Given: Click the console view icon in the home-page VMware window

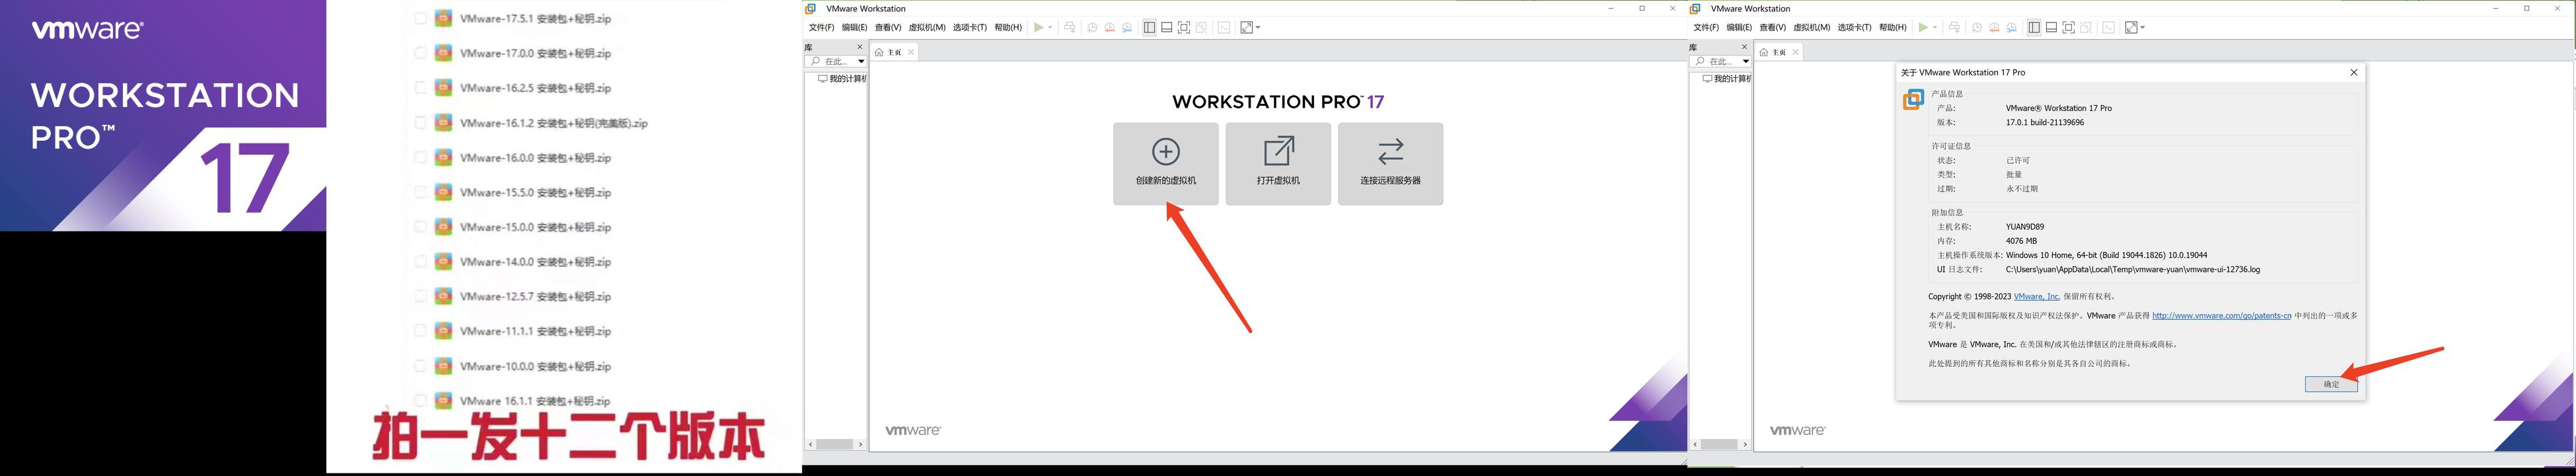Looking at the screenshot, I should tap(1224, 27).
